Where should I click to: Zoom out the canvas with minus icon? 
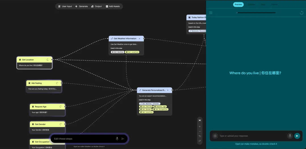click(200, 132)
